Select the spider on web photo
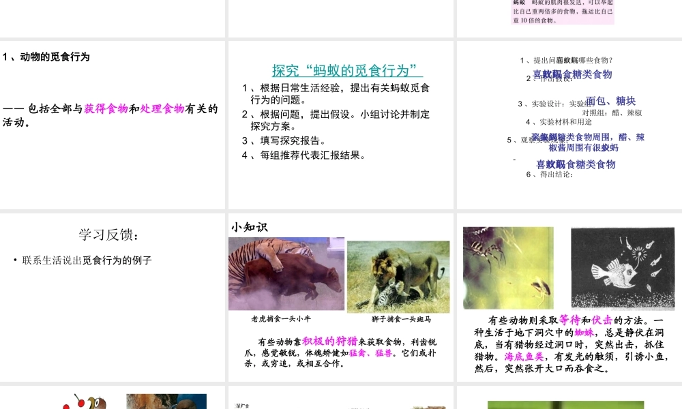The width and height of the screenshot is (682, 409). 509,268
